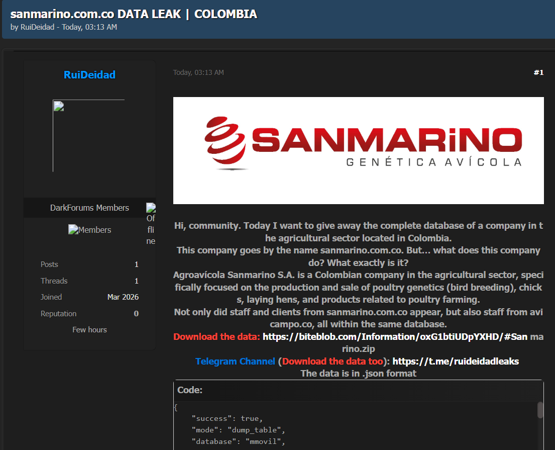Click the #1 post permalink
Viewport: 555px width, 450px height.
click(x=538, y=72)
